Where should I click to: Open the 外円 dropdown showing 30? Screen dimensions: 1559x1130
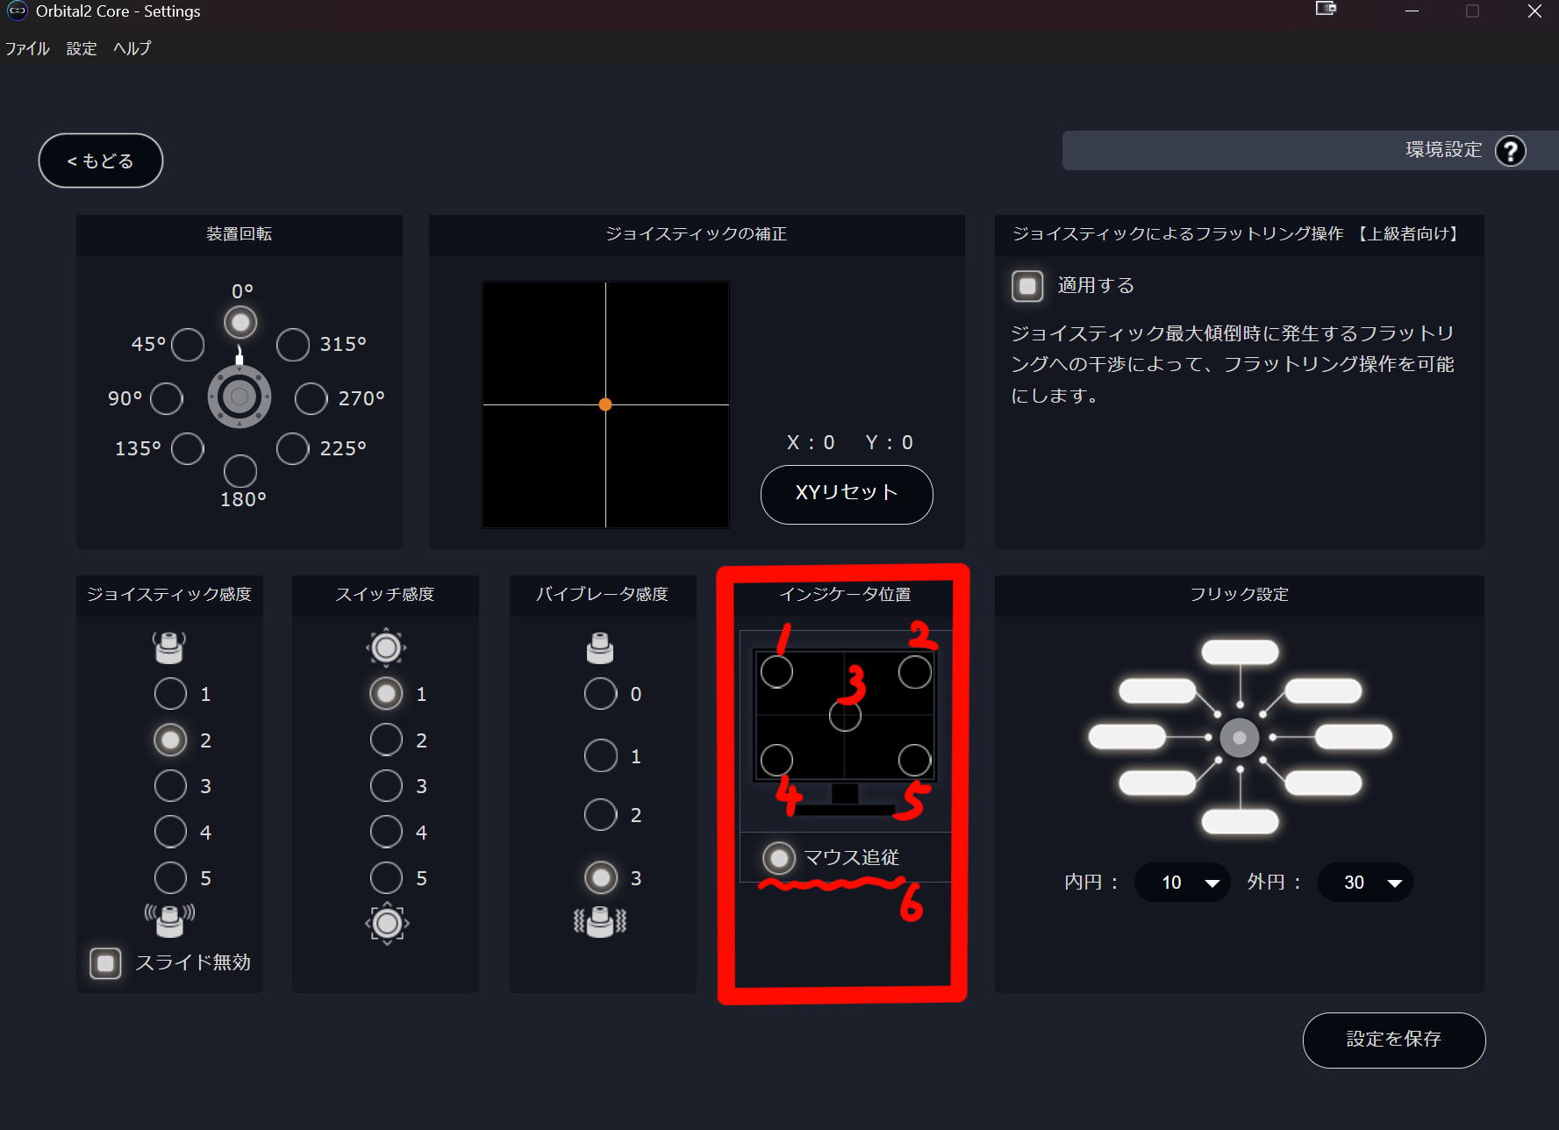pos(1364,883)
